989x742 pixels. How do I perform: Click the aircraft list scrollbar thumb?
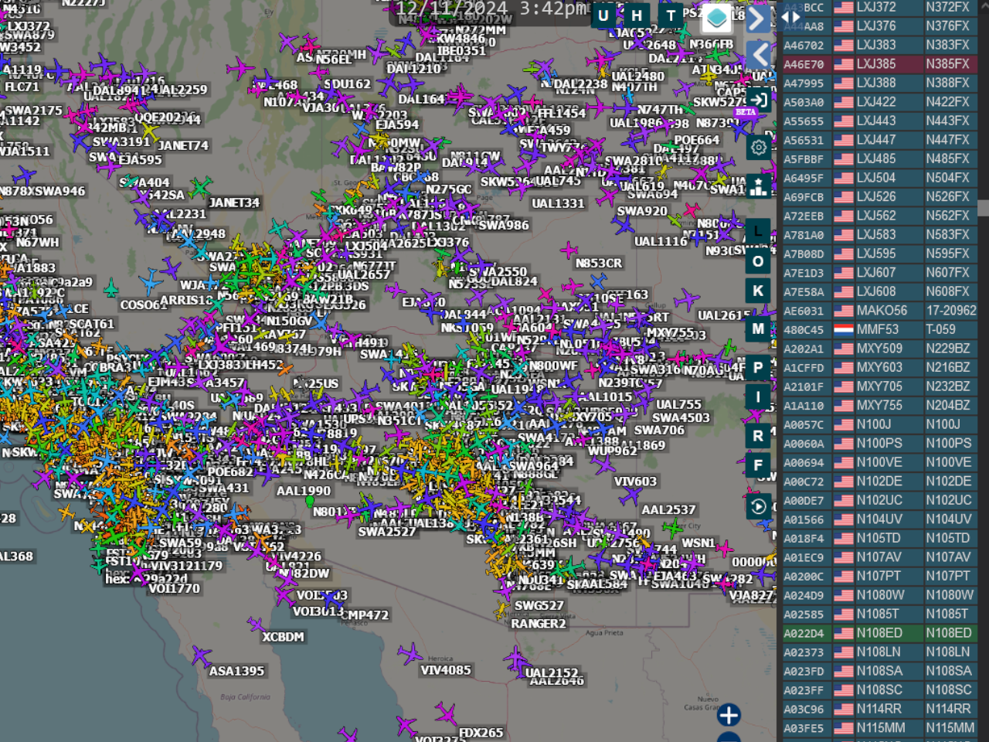coord(983,207)
